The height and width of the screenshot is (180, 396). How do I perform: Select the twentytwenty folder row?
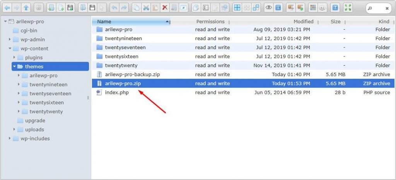click(243, 66)
